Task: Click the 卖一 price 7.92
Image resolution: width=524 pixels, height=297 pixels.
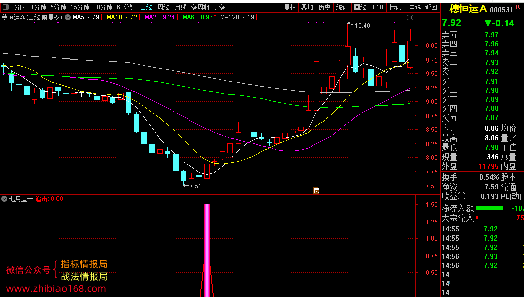Action: click(492, 71)
